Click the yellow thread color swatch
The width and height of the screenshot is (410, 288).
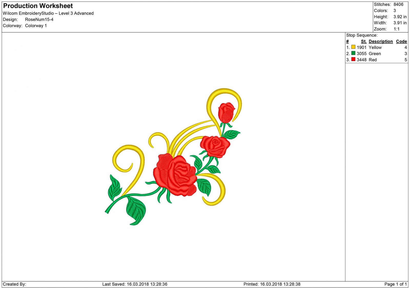click(353, 47)
